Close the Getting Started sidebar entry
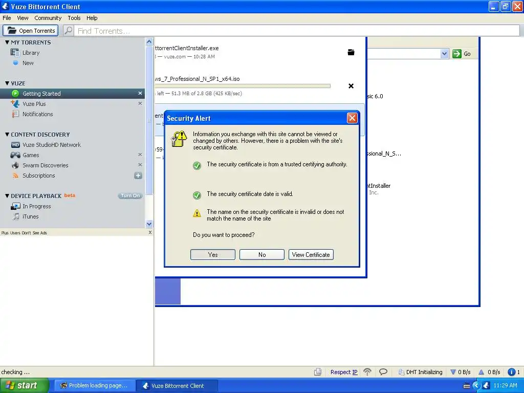This screenshot has width=524, height=393. pos(140,93)
